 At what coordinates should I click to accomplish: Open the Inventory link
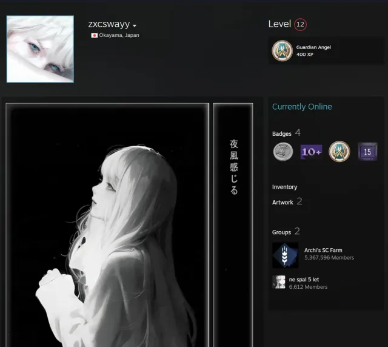[284, 187]
